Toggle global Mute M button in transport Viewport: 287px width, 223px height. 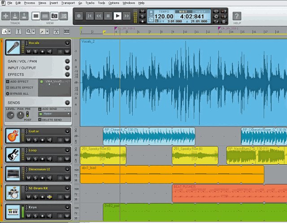pos(143,11)
